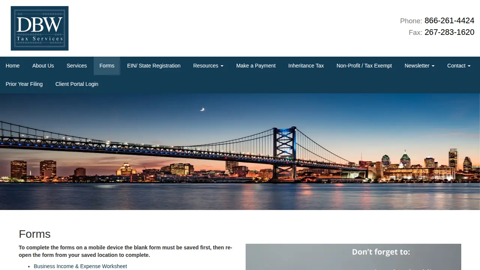Image resolution: width=480 pixels, height=270 pixels.
Task: Expand the Contact dropdown
Action: 459,66
